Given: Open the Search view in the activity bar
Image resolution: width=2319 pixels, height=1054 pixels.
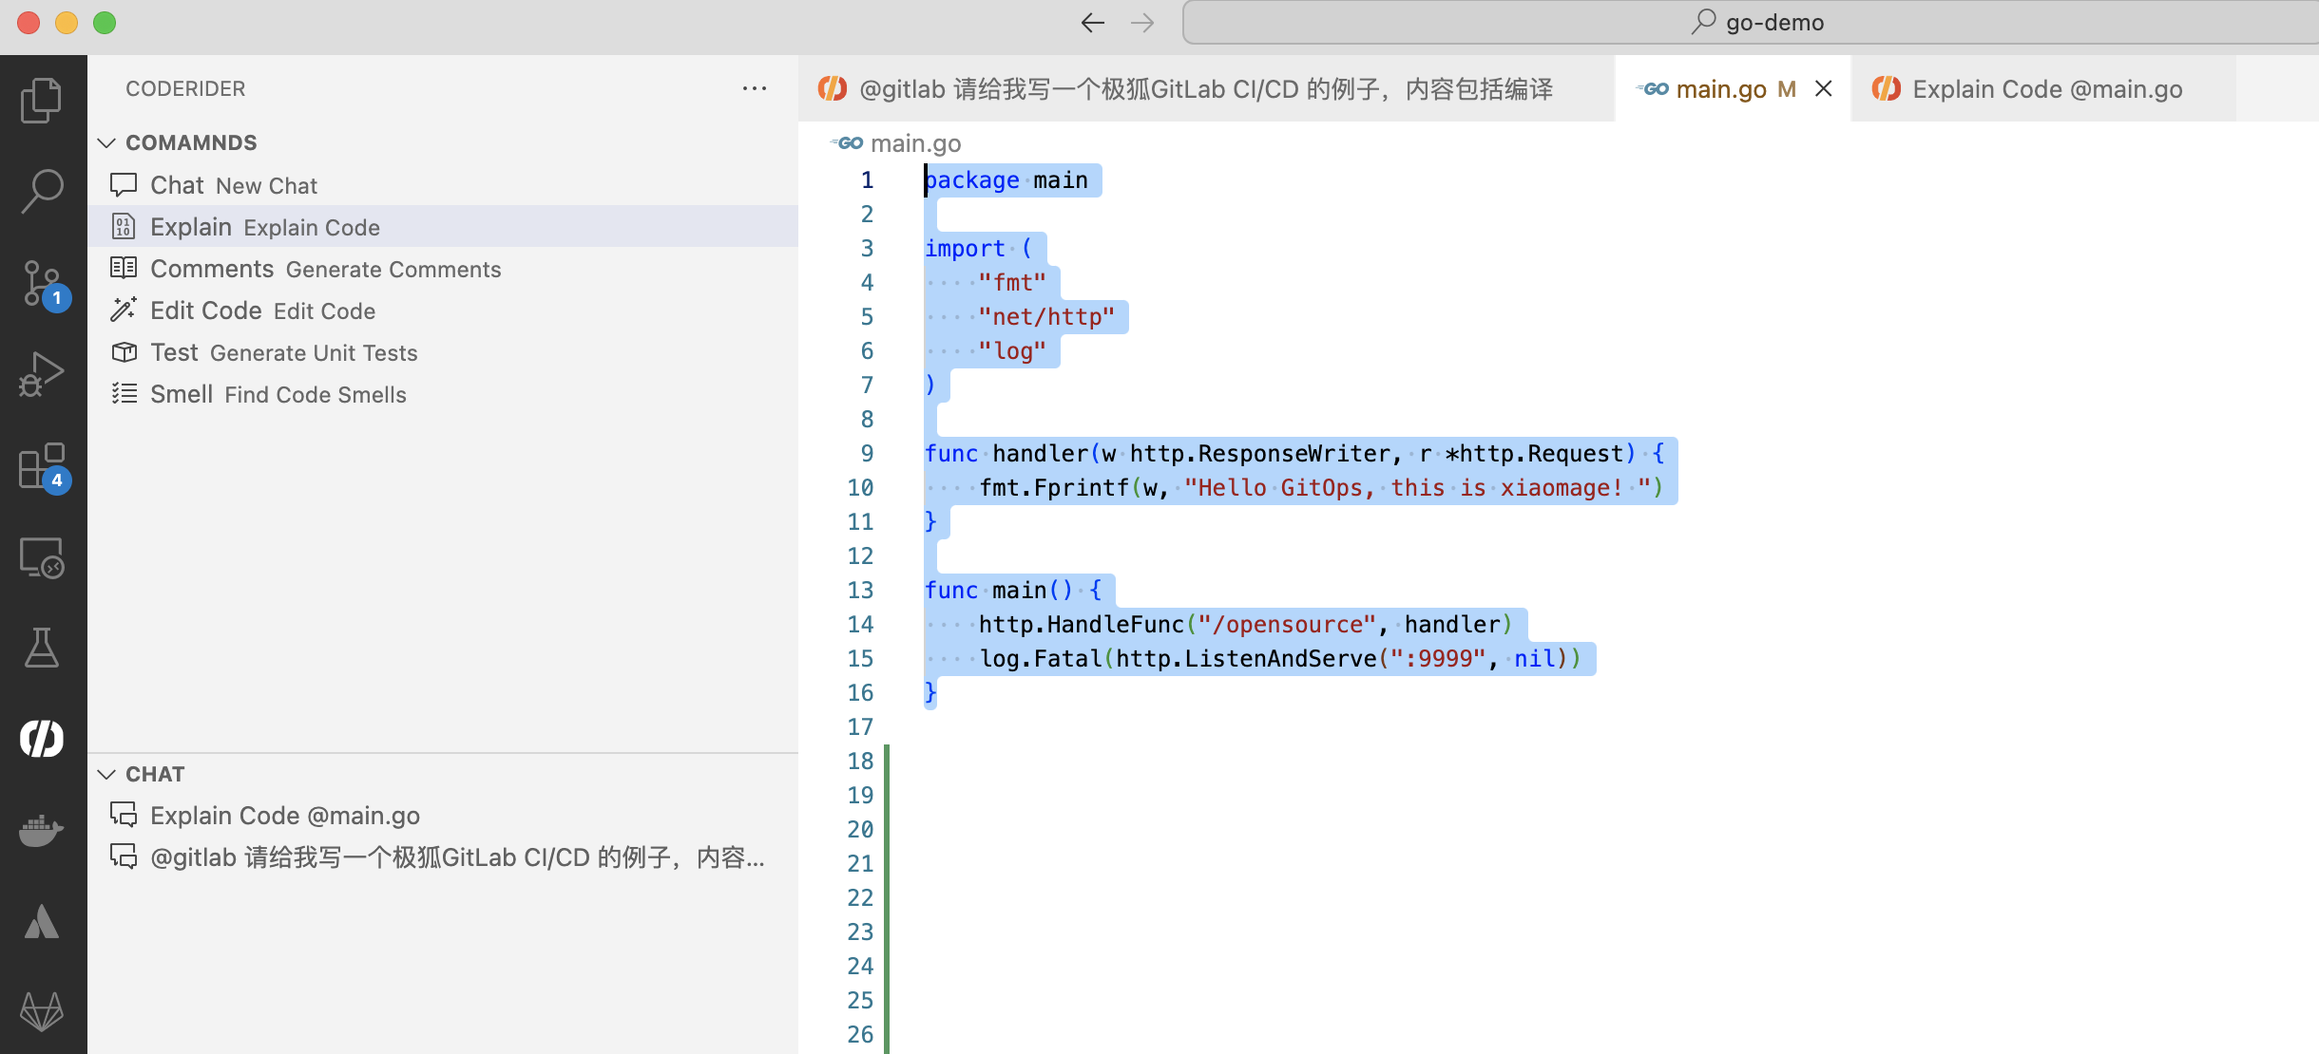Looking at the screenshot, I should point(43,190).
